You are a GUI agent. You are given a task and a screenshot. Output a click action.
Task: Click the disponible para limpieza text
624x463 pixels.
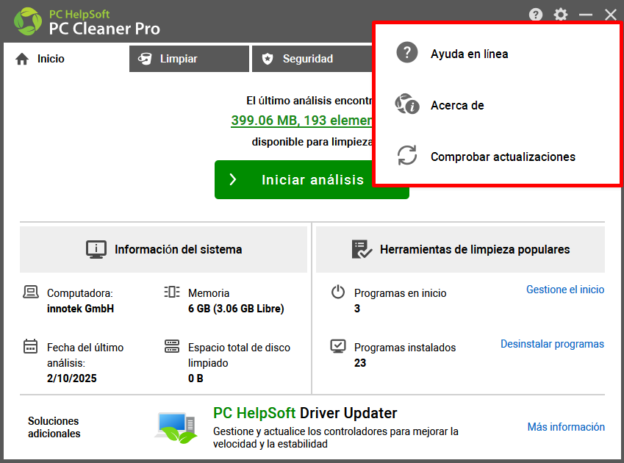tap(312, 142)
